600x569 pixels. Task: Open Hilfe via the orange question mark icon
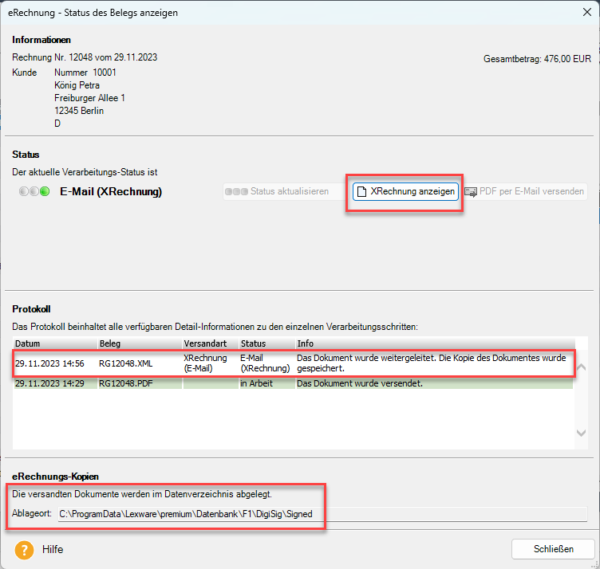[x=24, y=550]
